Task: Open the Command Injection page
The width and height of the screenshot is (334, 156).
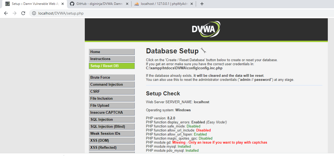Action: point(112,85)
